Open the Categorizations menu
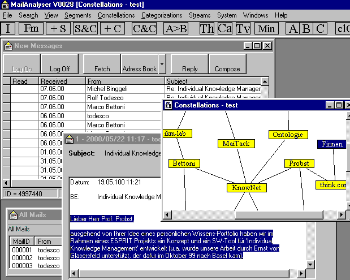The height and width of the screenshot is (280, 350). (x=162, y=15)
